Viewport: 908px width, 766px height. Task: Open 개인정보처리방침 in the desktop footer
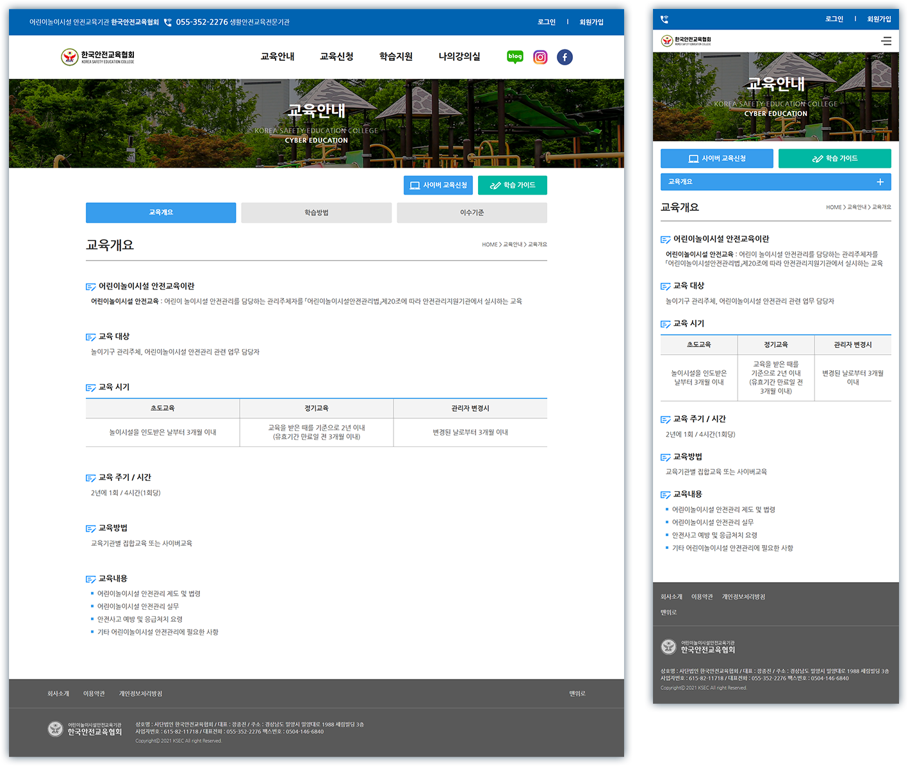tap(140, 694)
